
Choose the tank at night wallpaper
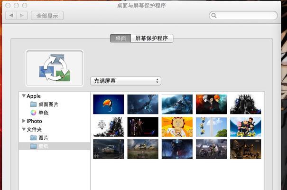tap(109, 149)
